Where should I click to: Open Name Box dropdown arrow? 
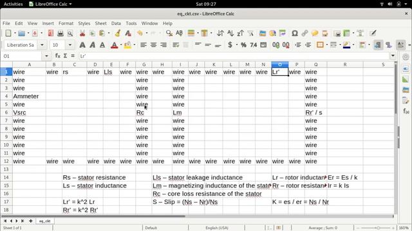tap(46, 56)
